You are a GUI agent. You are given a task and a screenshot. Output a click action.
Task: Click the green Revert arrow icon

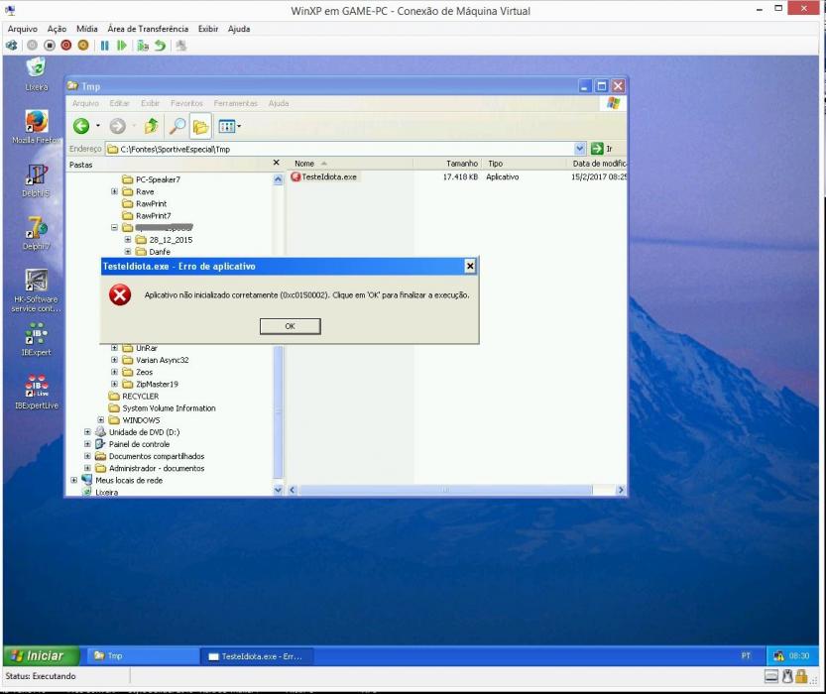161,46
